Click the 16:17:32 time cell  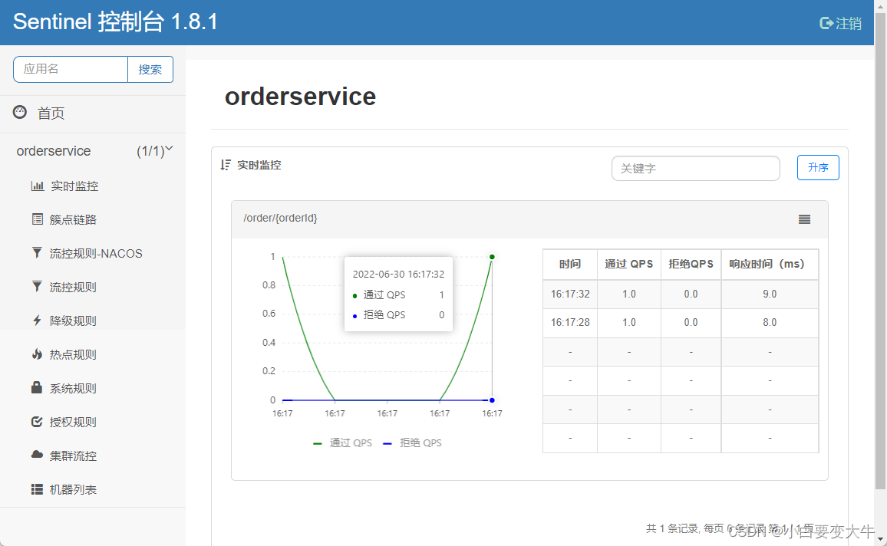(570, 294)
